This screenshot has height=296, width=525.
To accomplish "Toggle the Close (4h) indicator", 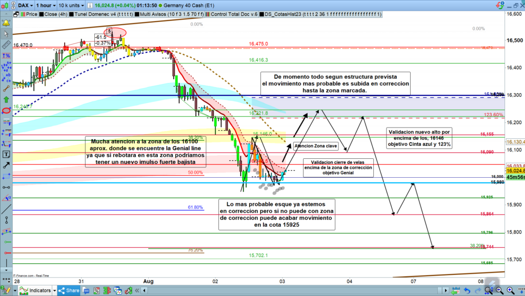I will 54,14.
